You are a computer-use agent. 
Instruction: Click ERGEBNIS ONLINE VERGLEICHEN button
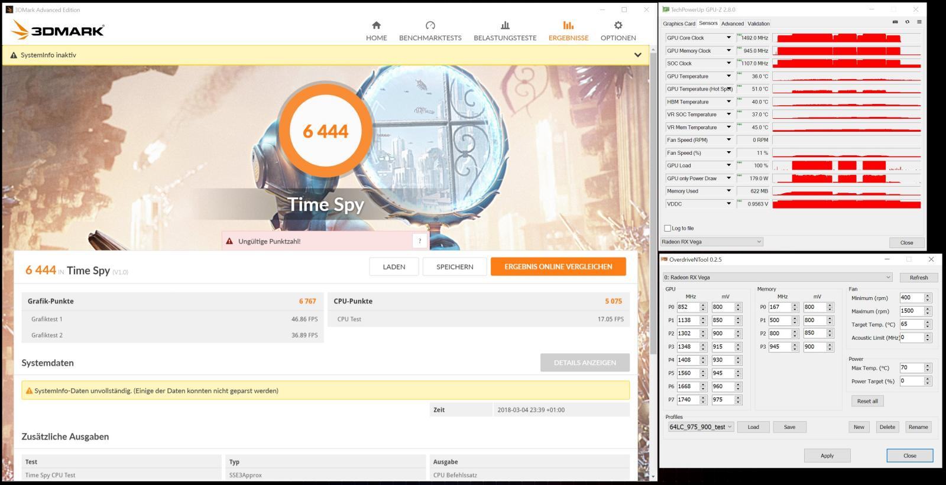click(558, 266)
